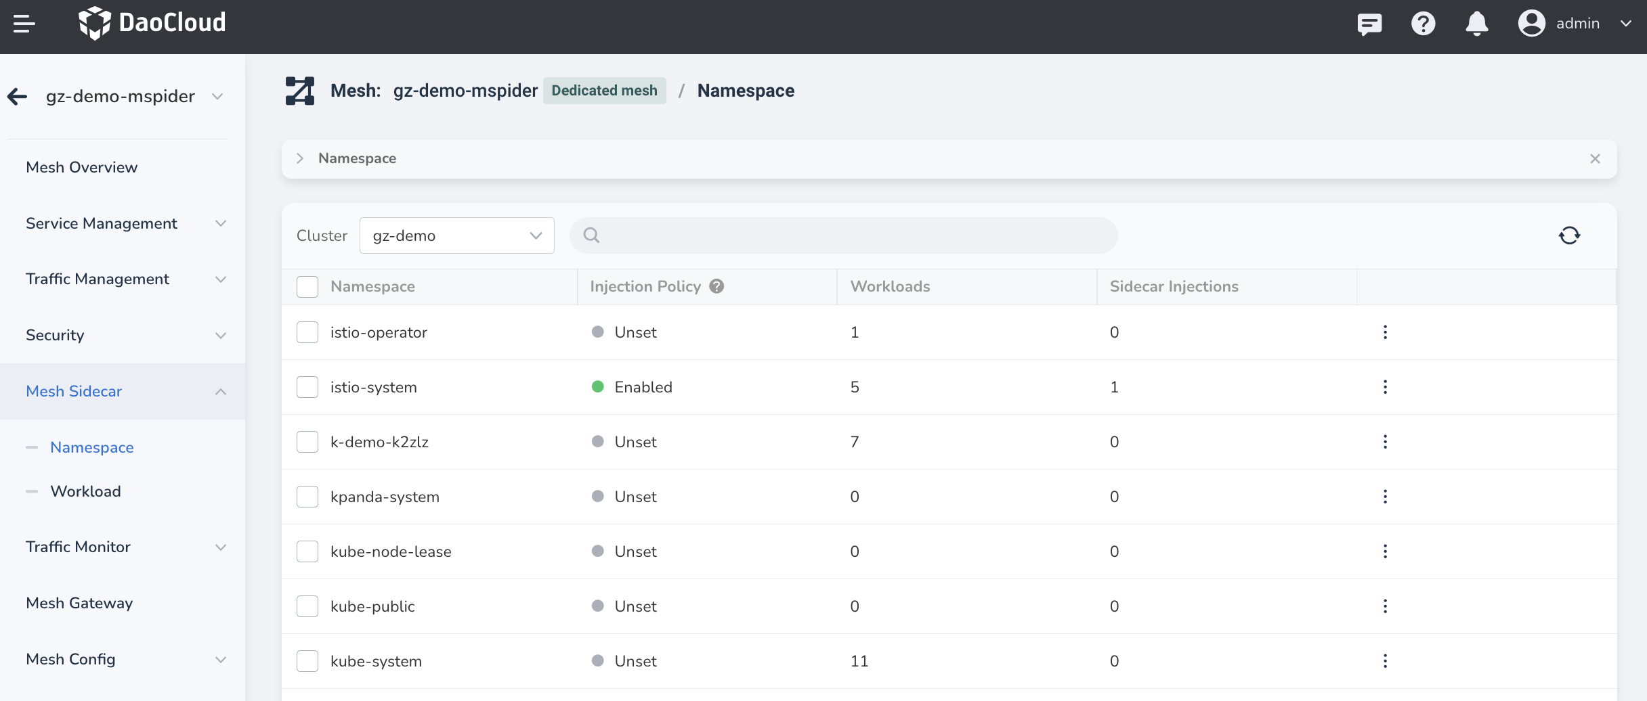Check the istio-system namespace checkbox
Image resolution: width=1647 pixels, height=701 pixels.
click(x=307, y=387)
